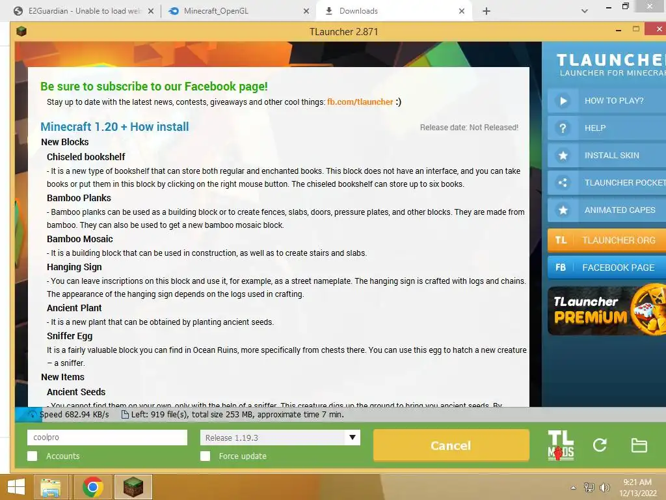The height and width of the screenshot is (500, 666).
Task: Click Animated Capes sidebar label
Action: coord(620,210)
